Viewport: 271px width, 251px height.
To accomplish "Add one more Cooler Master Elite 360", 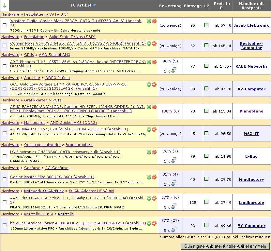I will click(x=149, y=177).
